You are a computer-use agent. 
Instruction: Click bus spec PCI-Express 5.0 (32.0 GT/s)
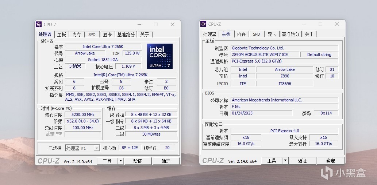pos(284,61)
